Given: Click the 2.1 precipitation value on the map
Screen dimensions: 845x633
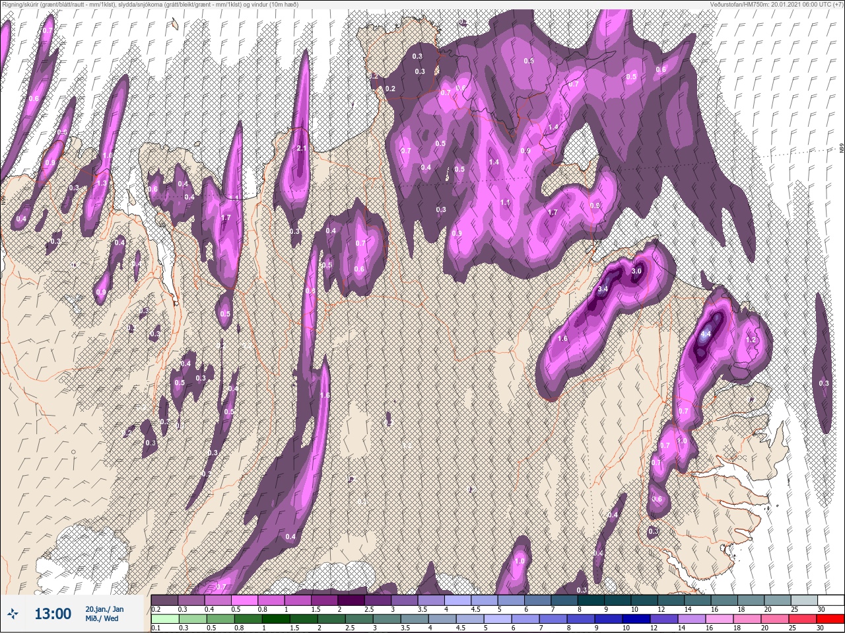Looking at the screenshot, I should tap(302, 148).
